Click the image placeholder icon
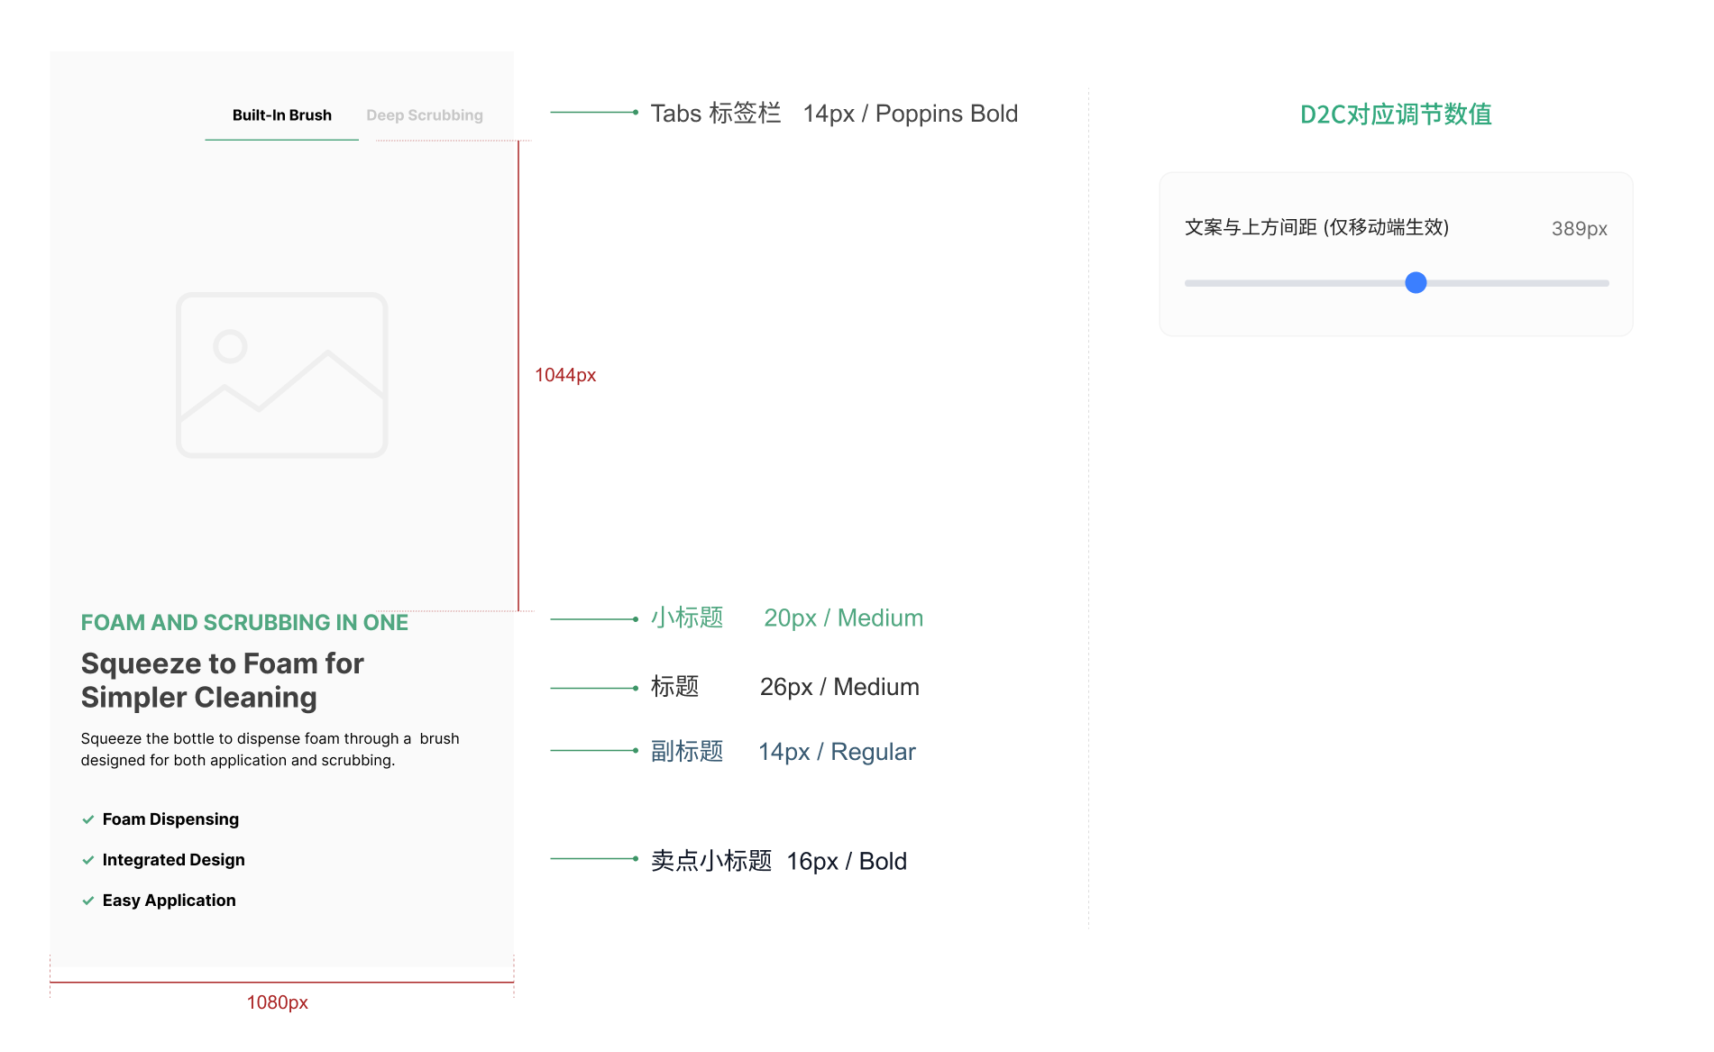 pyautogui.click(x=282, y=375)
